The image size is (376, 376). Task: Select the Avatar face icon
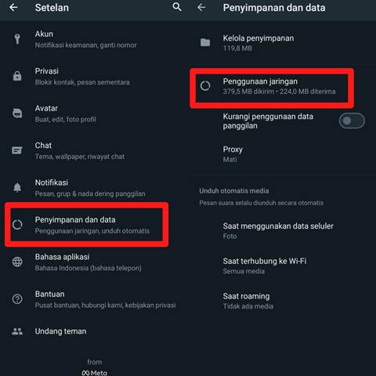17,114
